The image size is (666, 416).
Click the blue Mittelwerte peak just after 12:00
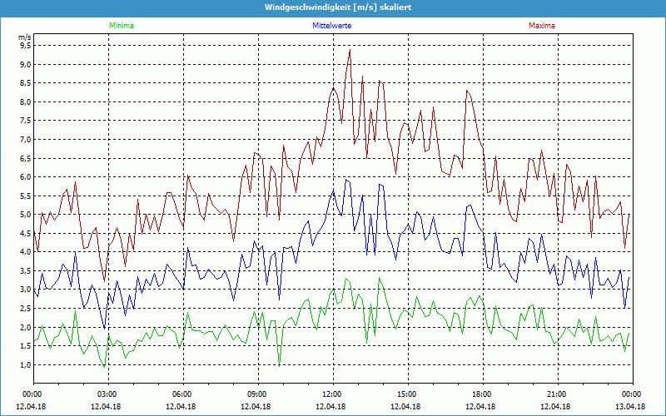pos(346,180)
